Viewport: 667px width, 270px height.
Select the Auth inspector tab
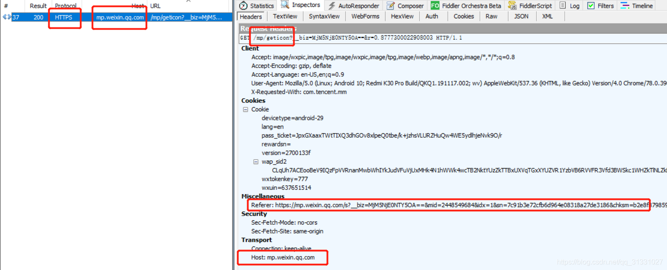(x=432, y=16)
